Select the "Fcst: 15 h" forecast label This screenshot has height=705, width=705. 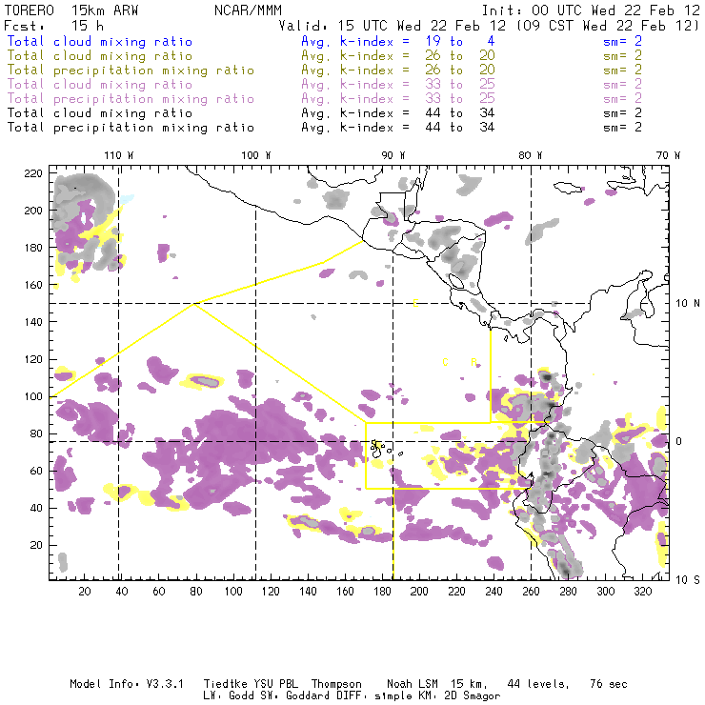tap(54, 26)
